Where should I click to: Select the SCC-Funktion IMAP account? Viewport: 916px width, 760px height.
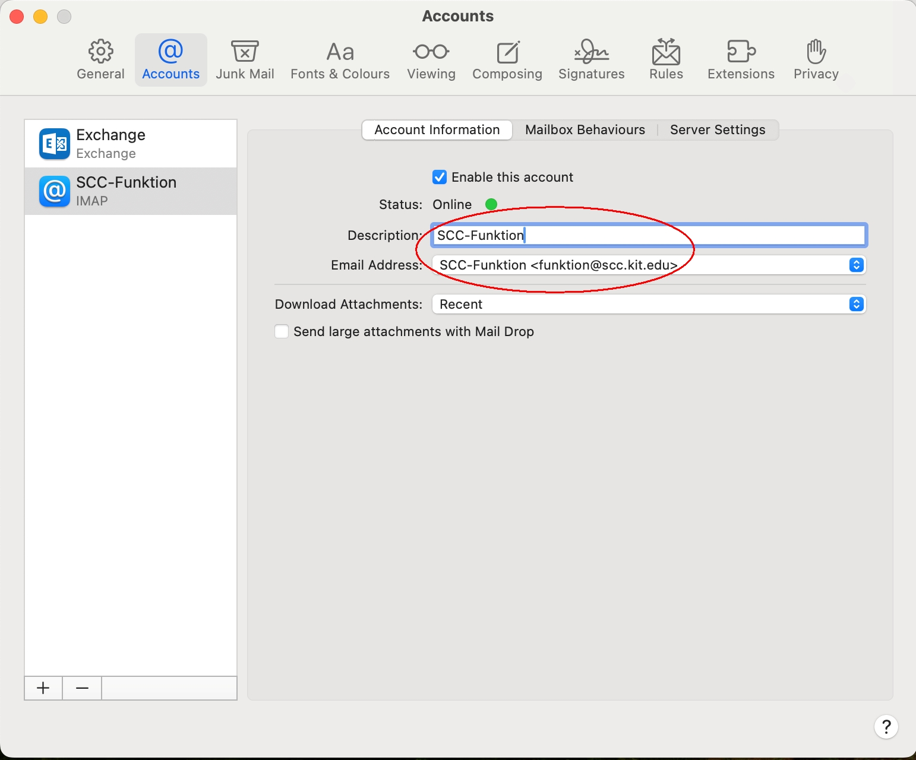click(131, 191)
